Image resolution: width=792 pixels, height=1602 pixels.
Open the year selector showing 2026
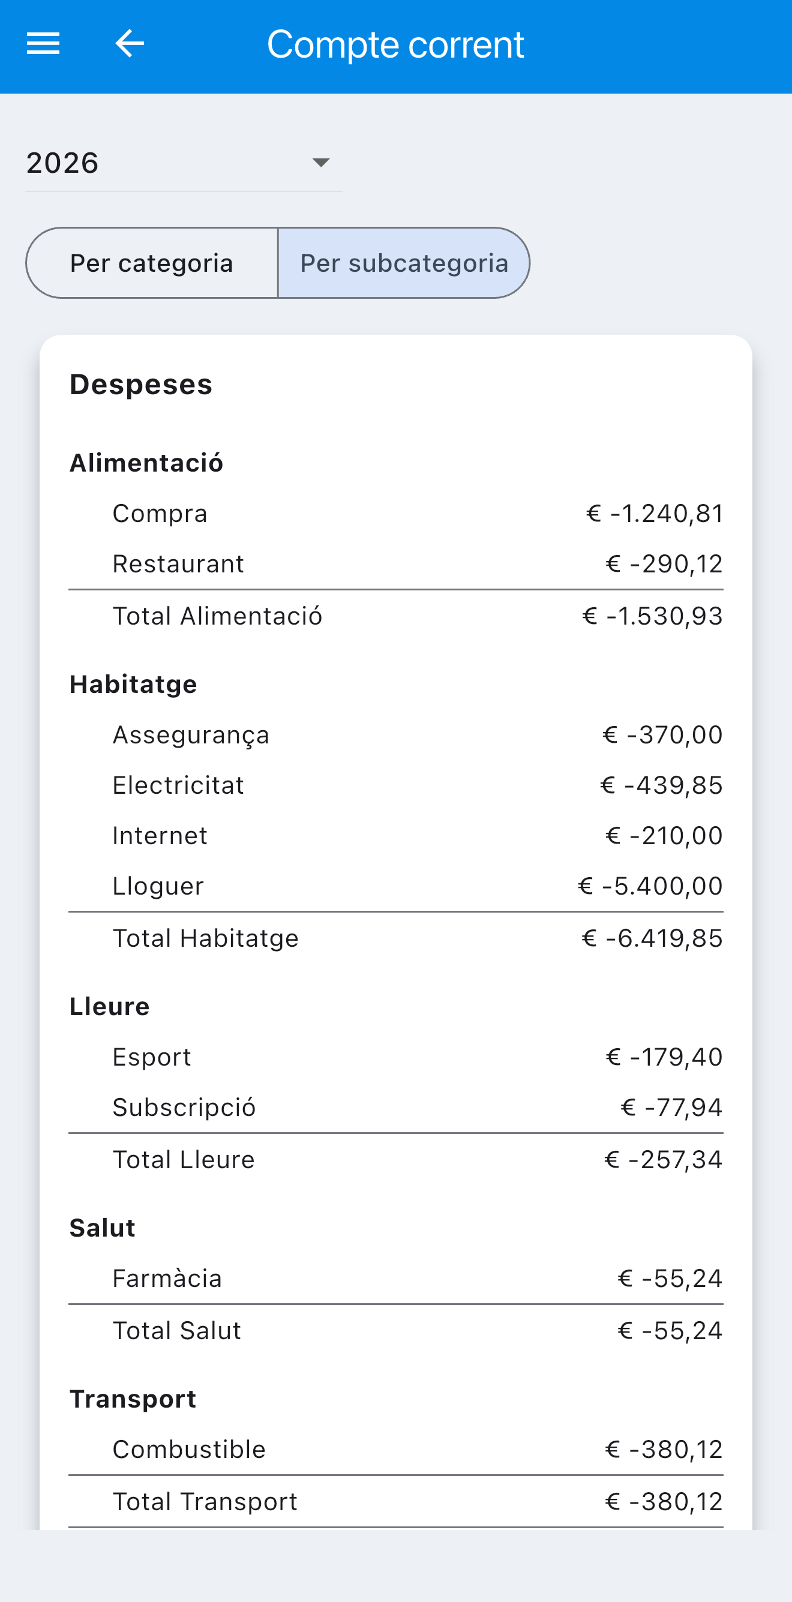184,163
